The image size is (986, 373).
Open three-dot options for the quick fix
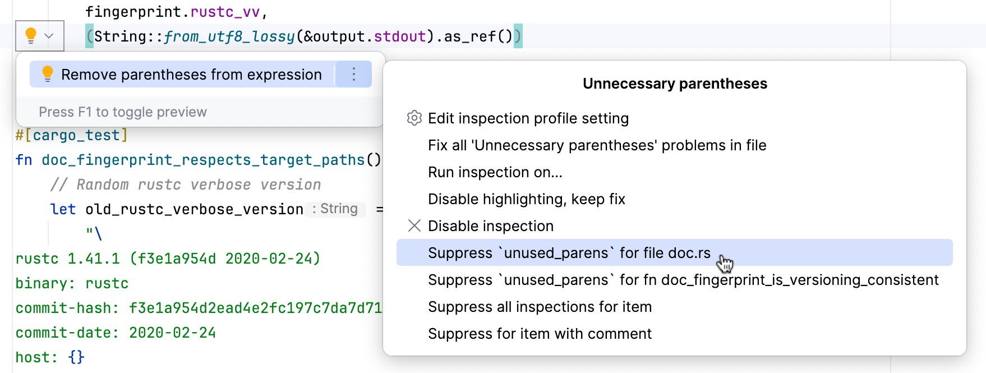tap(354, 74)
